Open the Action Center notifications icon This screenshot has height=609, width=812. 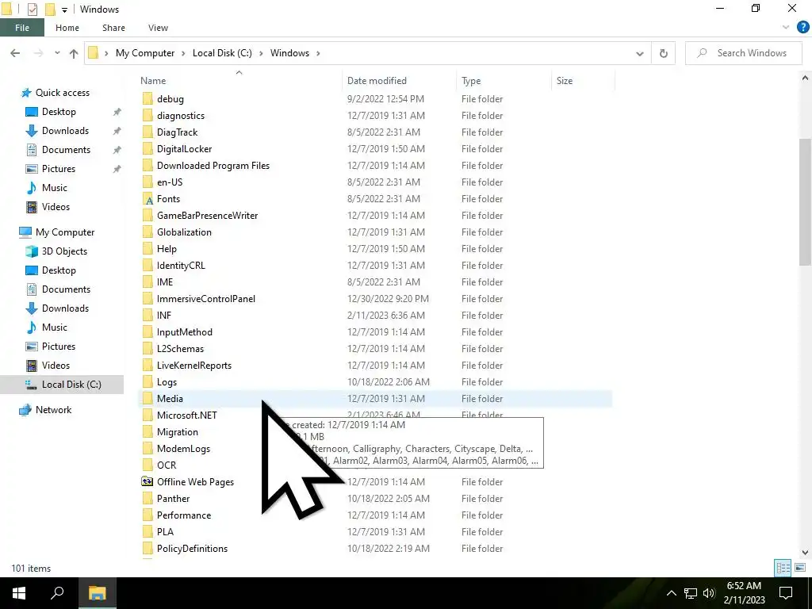click(x=786, y=593)
